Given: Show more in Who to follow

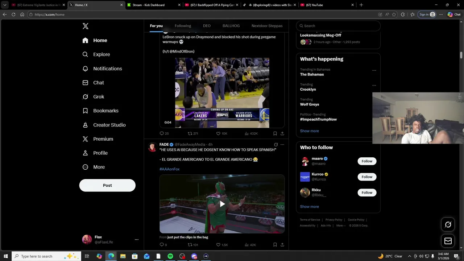Looking at the screenshot, I should click(309, 207).
